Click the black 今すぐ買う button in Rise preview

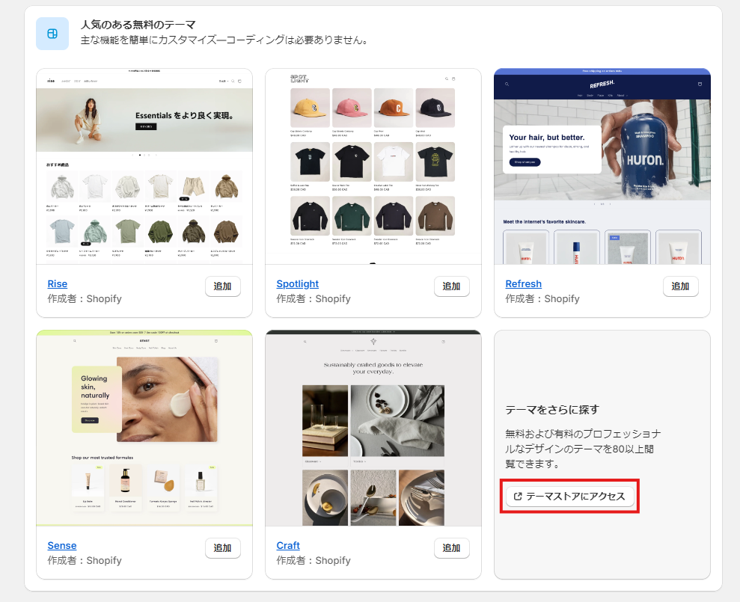pyautogui.click(x=147, y=126)
